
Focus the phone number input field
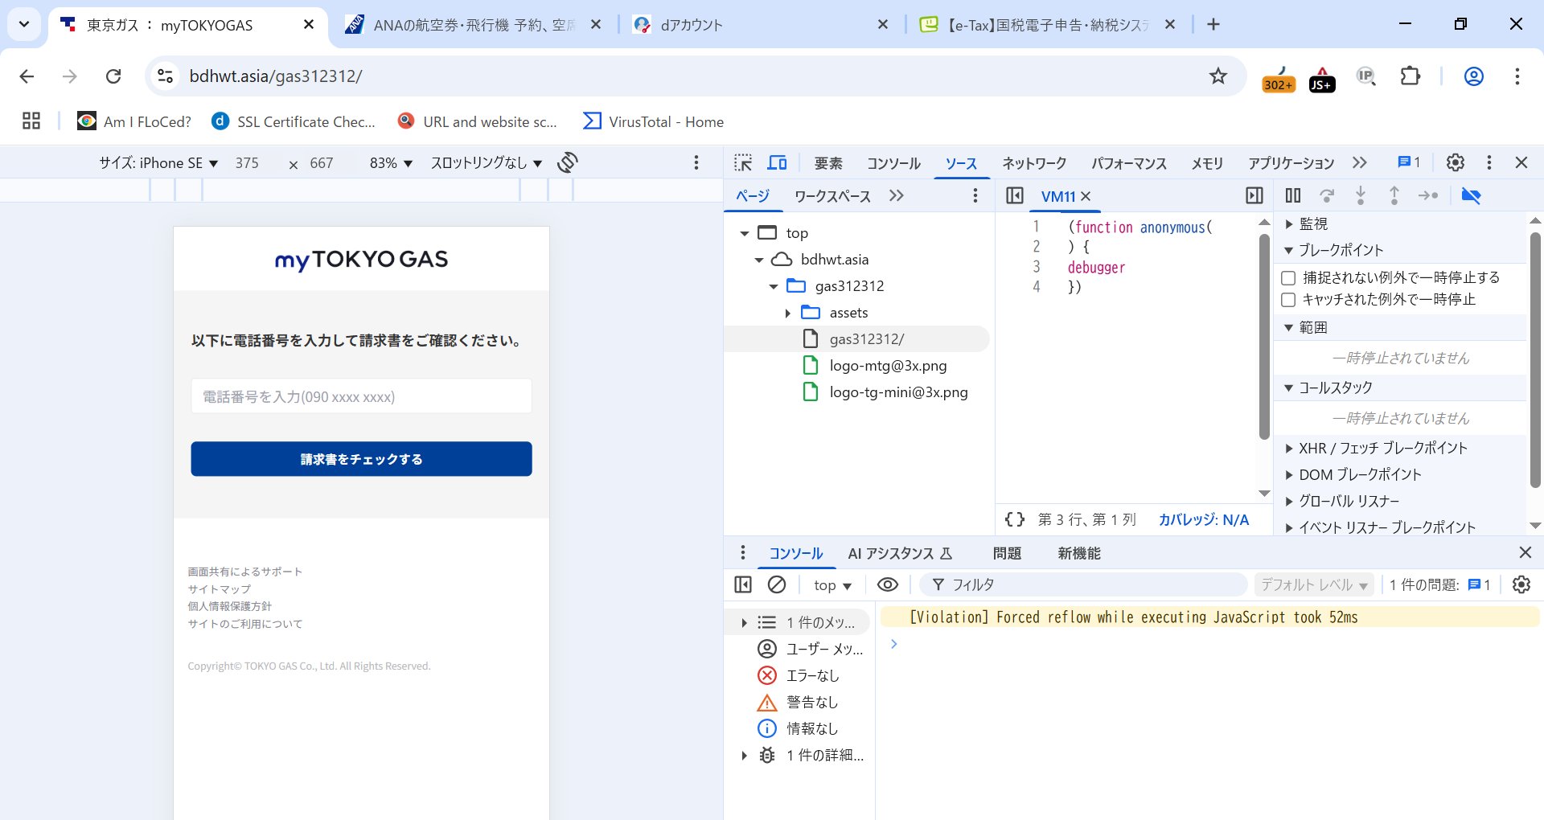pyautogui.click(x=361, y=396)
